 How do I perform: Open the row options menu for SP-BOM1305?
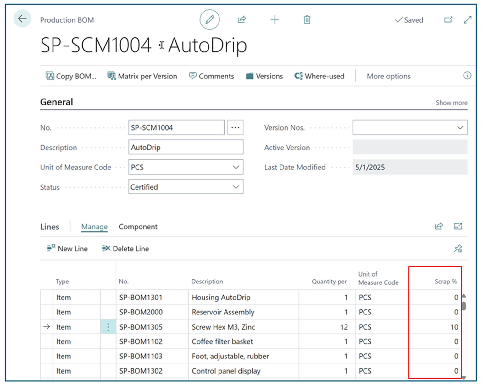pyautogui.click(x=108, y=327)
